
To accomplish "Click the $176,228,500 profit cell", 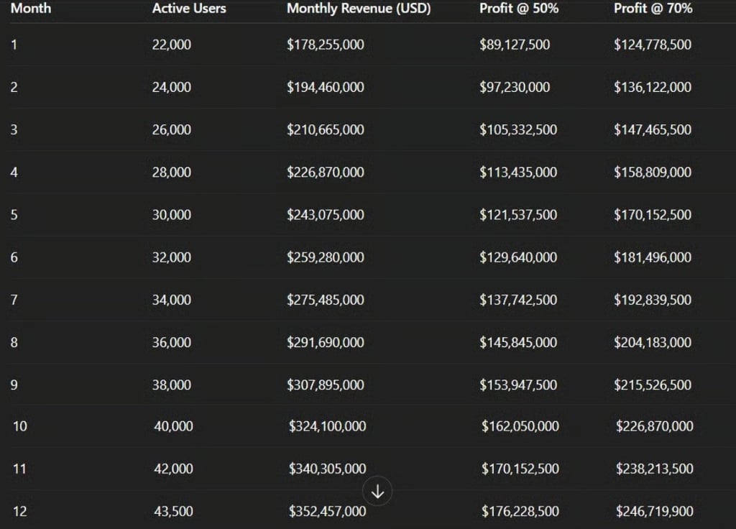I will 520,512.
